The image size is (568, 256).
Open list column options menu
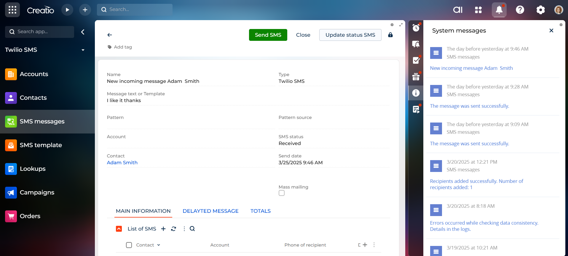pos(374,245)
